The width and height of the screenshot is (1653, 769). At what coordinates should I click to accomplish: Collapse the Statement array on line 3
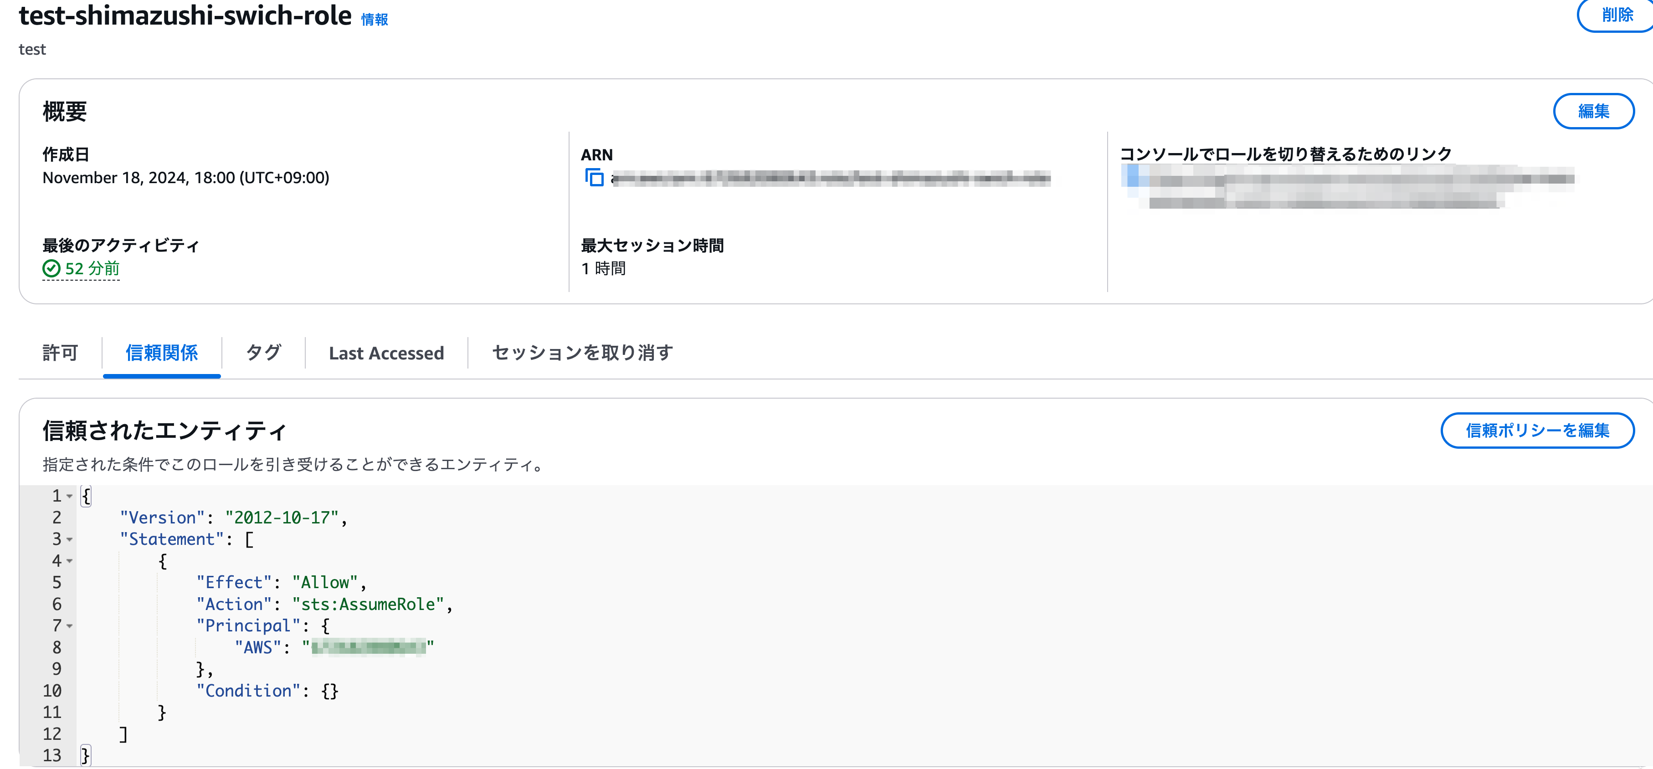[x=69, y=539]
